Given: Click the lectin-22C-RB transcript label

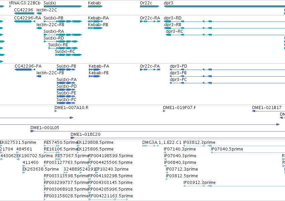Looking at the screenshot, I should coord(50,25).
